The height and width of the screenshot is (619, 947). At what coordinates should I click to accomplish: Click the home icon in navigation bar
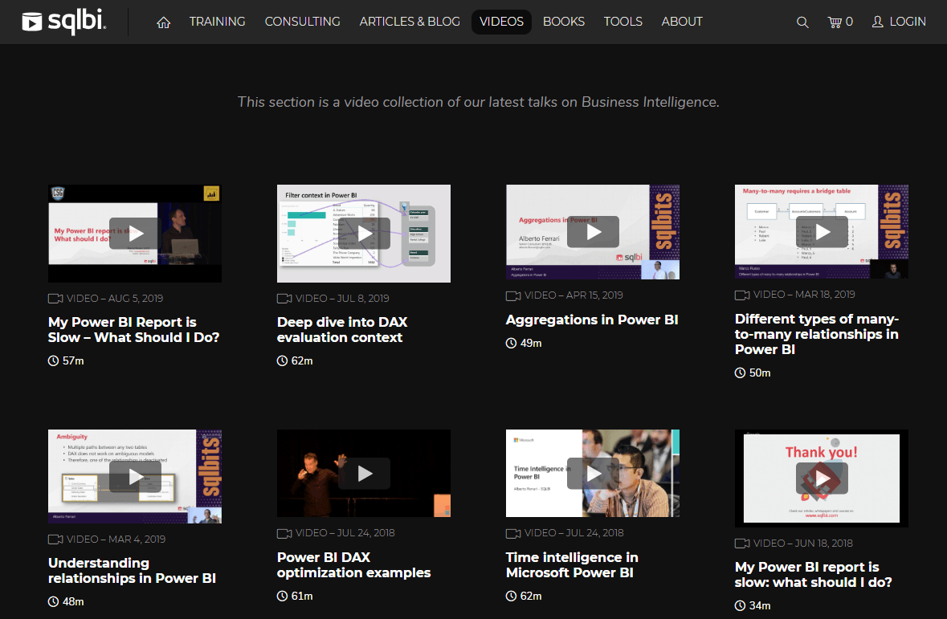pos(164,22)
